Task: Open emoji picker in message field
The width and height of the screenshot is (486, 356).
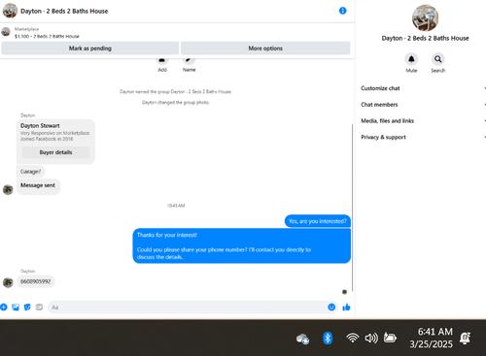Action: tap(331, 307)
